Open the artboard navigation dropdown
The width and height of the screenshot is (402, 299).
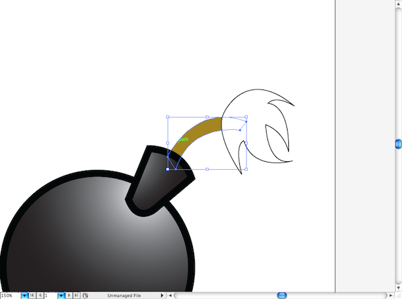point(61,296)
